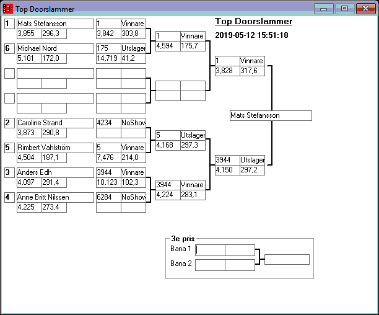Minimize the Top Doorslammer window
Viewport: 379px width, 315px height.
coord(323,9)
